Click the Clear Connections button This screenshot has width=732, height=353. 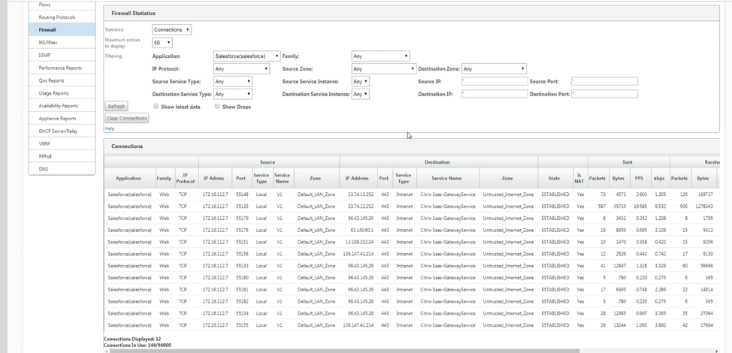click(127, 119)
